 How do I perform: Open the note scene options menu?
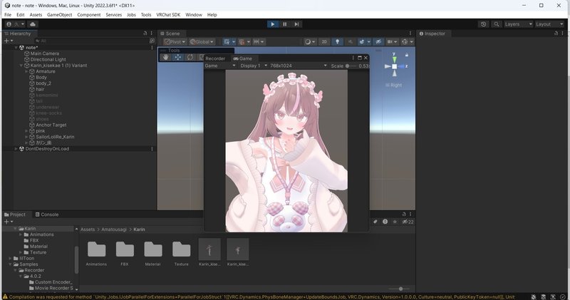pos(152,48)
